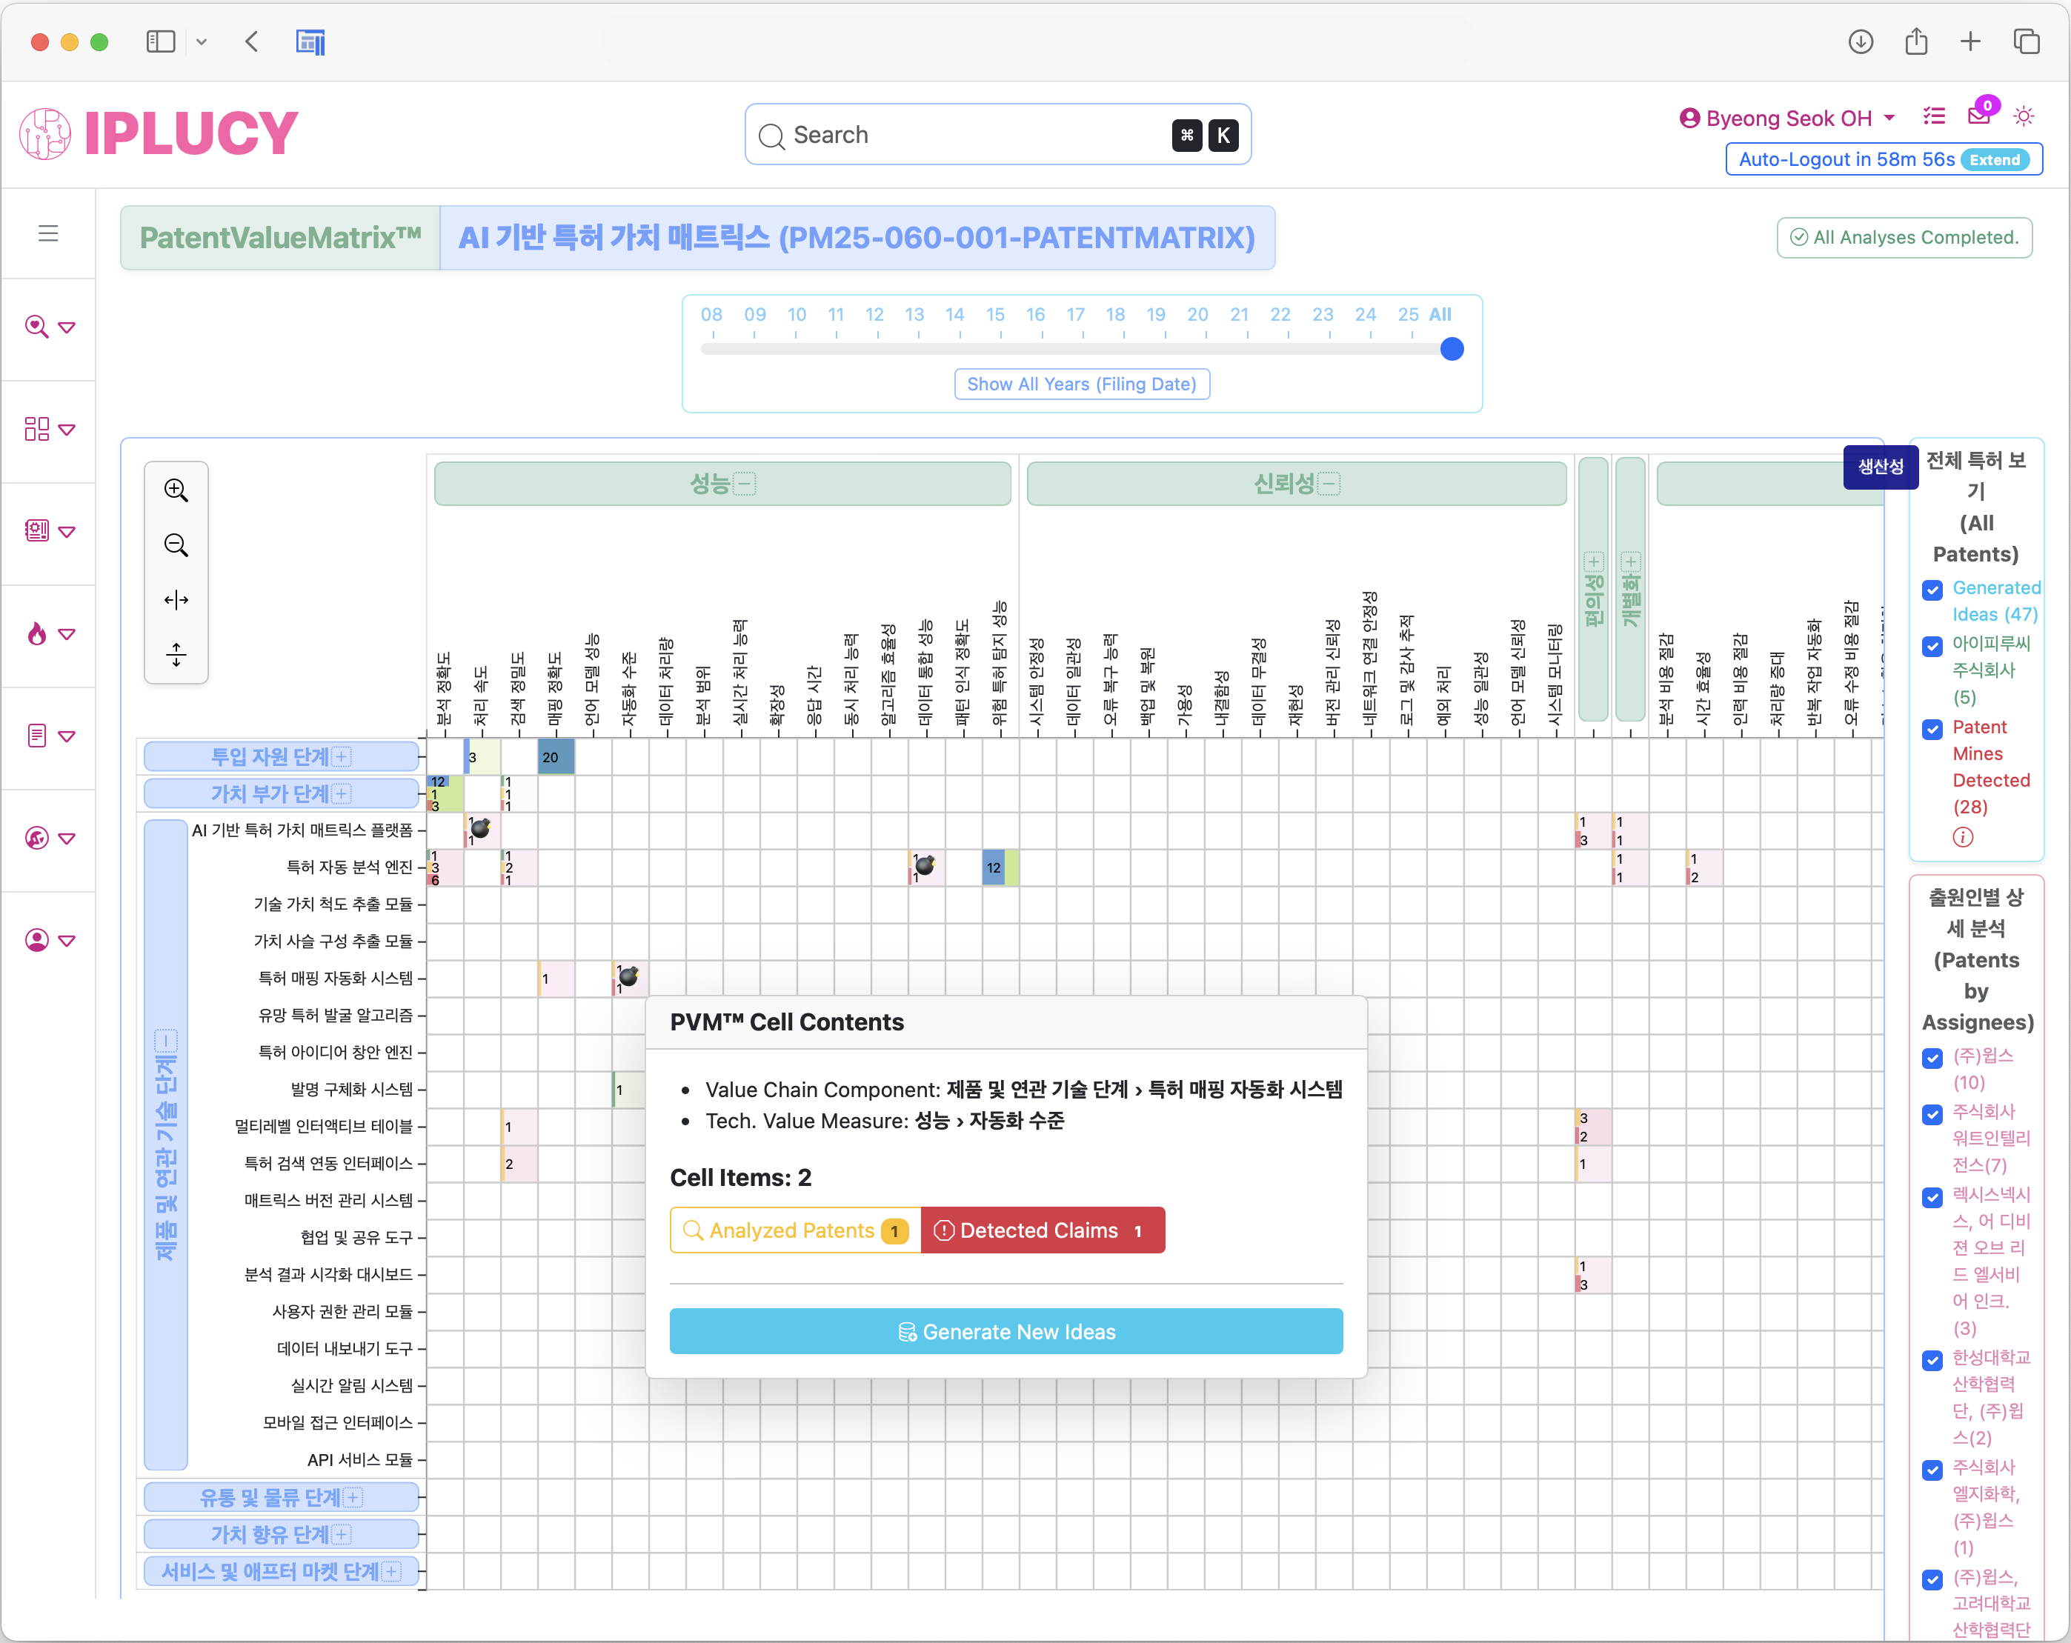Open the matrix chip sidebar icon
The width and height of the screenshot is (2071, 1643).
[36, 531]
